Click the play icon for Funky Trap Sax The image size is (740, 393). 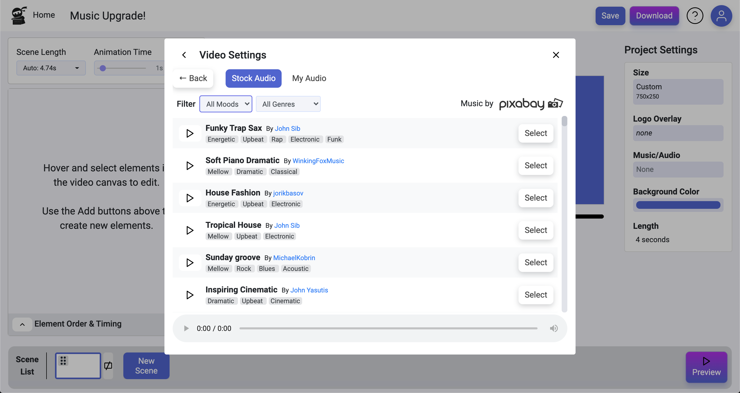pos(190,133)
